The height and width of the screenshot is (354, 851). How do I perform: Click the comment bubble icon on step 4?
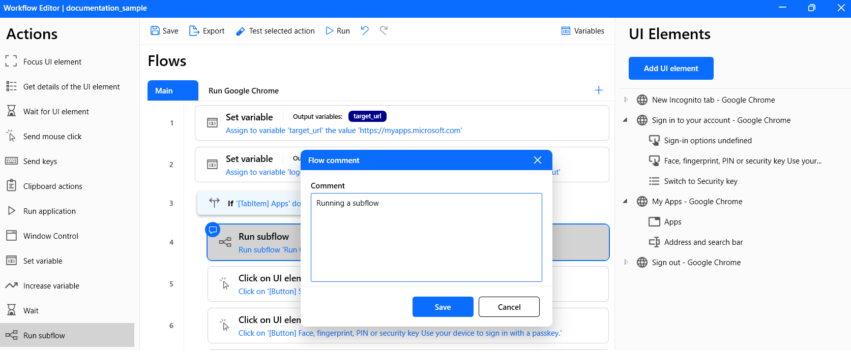213,230
